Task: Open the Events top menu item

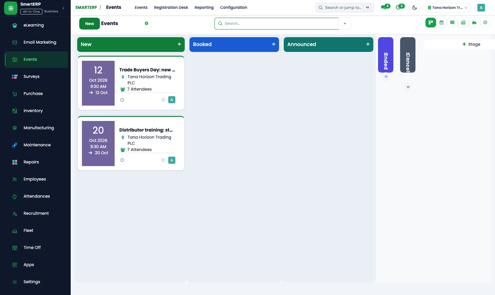Action: click(141, 7)
